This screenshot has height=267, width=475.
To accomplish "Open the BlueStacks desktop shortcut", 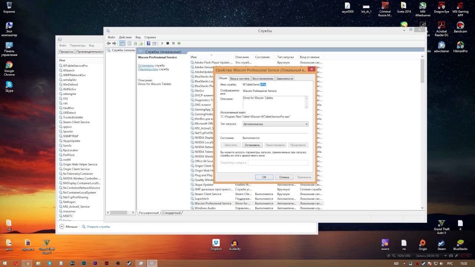I will 461,245.
